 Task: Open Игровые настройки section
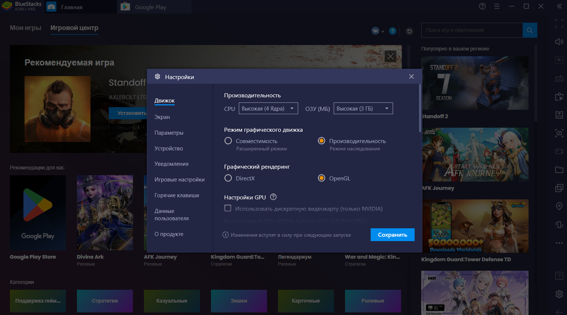179,179
